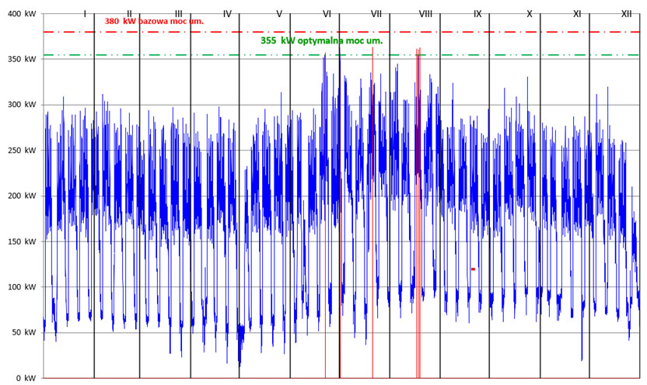Click the "380 kW bazowa moc um." red label
Image resolution: width=647 pixels, height=385 pixels.
[x=154, y=22]
